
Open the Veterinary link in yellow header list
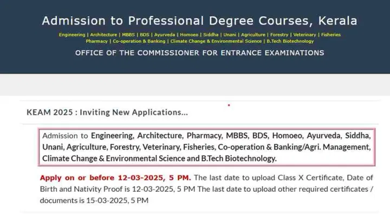coord(305,35)
